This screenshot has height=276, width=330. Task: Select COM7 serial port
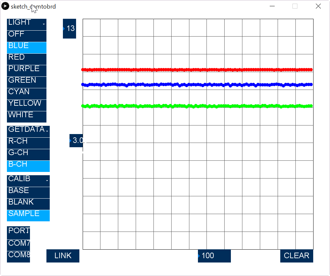click(x=18, y=245)
